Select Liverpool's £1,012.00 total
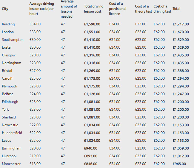 point(181,156)
